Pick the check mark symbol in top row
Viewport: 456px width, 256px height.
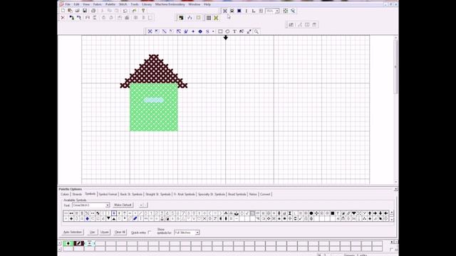coord(247,213)
